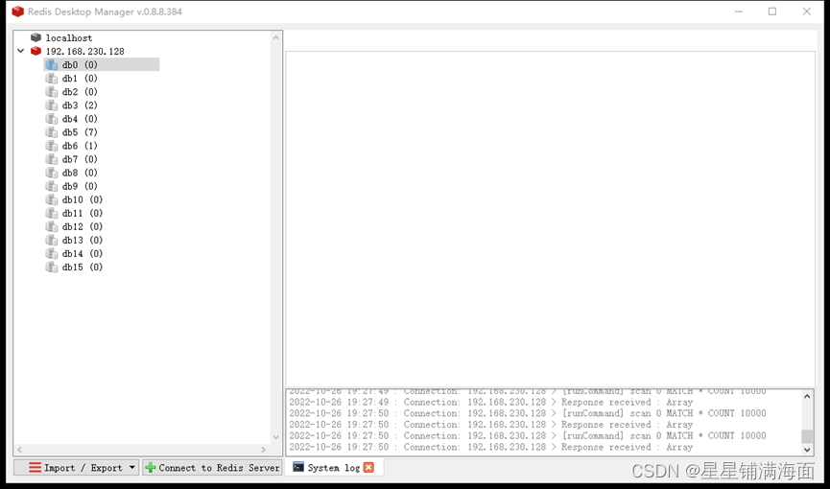Select db3 (2) database entry
Screen dimensions: 830x489
(80, 105)
